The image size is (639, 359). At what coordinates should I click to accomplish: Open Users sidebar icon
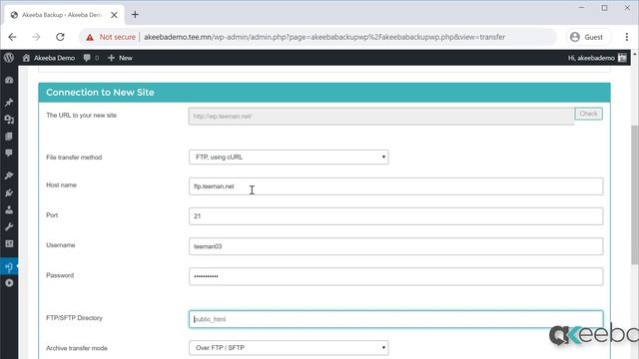9,209
